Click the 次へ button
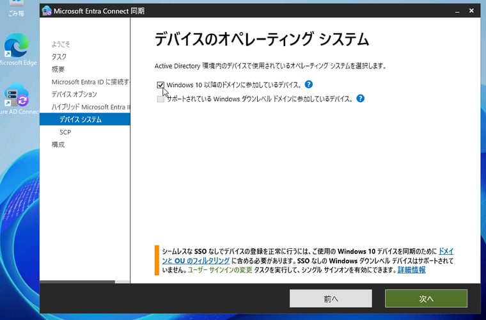 pos(426,299)
